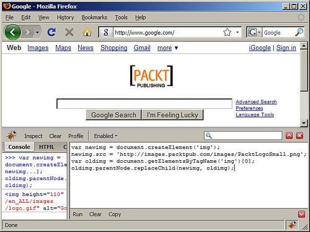Click the page scrollbar down arrow
The width and height of the screenshot is (310, 232).
[x=304, y=123]
